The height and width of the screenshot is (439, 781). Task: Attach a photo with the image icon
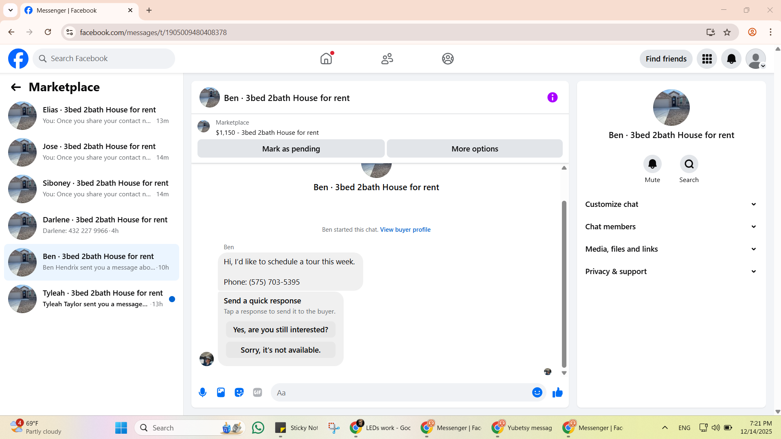click(221, 393)
